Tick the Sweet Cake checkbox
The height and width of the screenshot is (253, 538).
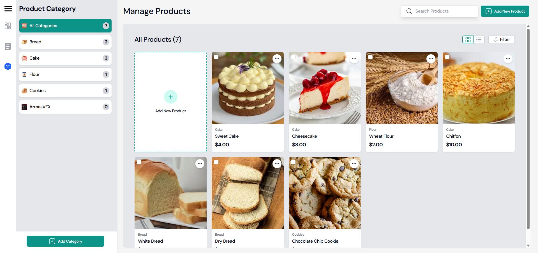(x=216, y=57)
